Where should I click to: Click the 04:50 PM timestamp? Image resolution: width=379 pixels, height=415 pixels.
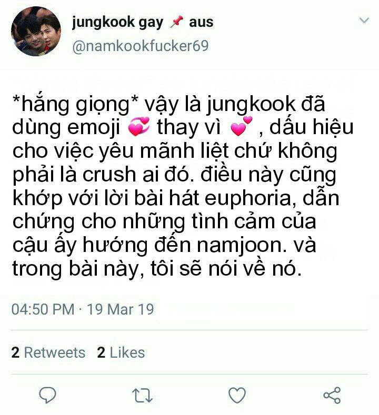pos(43,309)
